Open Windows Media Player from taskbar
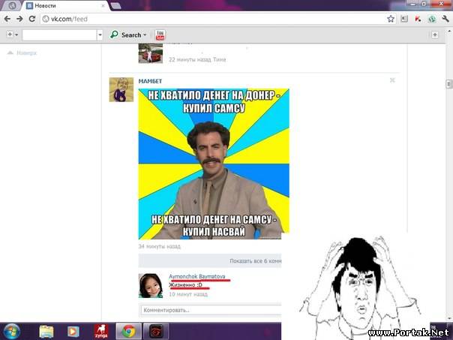This screenshot has height=340, width=453. pos(73,332)
